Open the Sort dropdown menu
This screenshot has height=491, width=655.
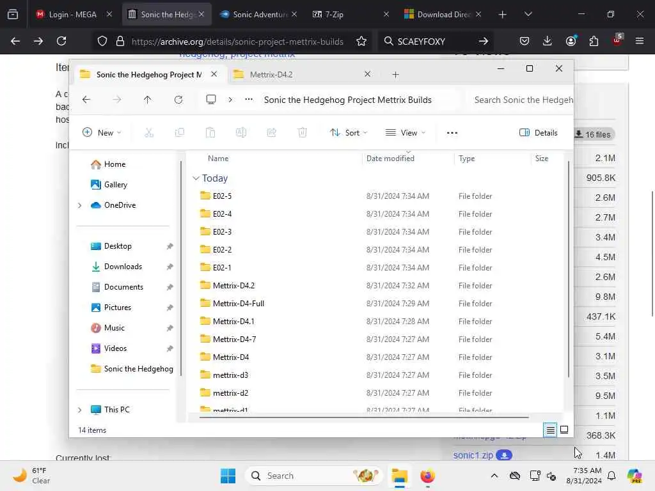pyautogui.click(x=349, y=133)
